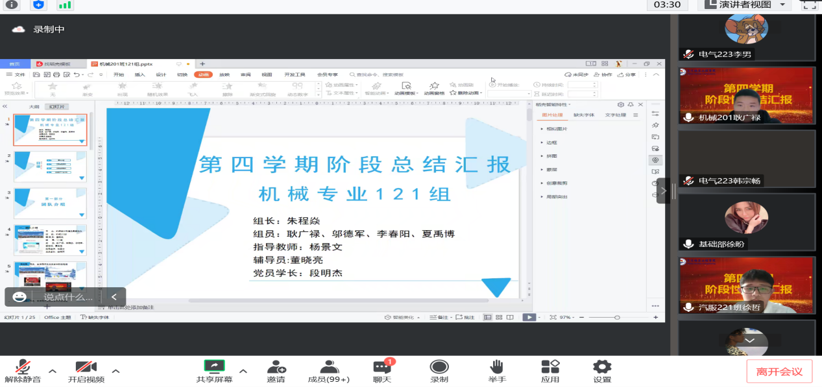Turn on camera with 开启视频
This screenshot has width=822, height=387.
(x=86, y=367)
